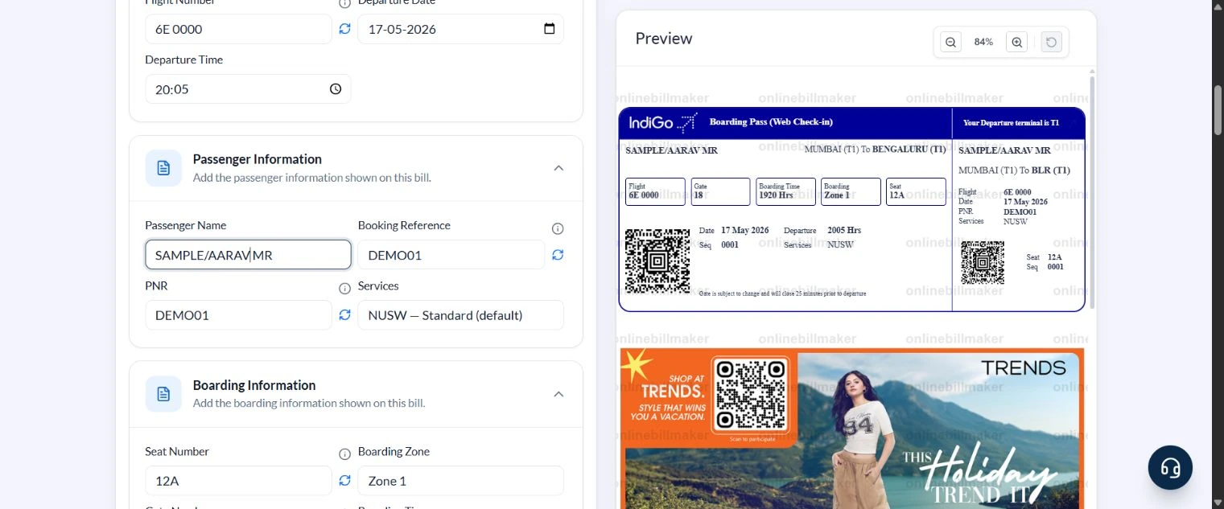Viewport: 1224px width, 509px height.
Task: Click the Departure Time label
Action: 183,60
